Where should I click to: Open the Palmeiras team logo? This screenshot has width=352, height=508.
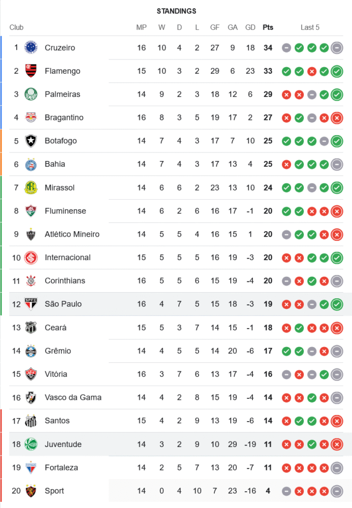point(31,94)
